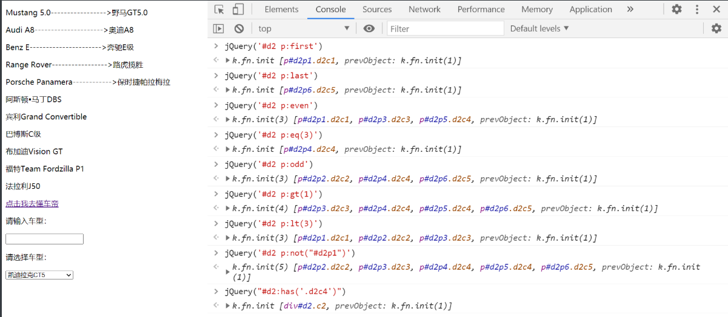Expand the div#d2.c2 result object
728x317 pixels.
coord(227,306)
